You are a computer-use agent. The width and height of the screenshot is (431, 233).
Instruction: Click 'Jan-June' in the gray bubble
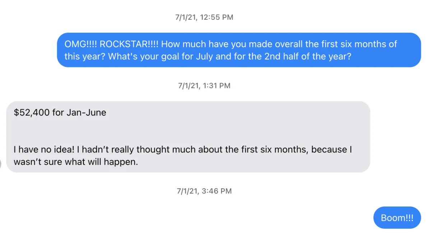tap(86, 113)
